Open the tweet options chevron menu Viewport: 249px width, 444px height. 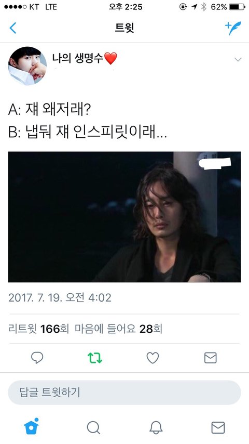tap(238, 59)
